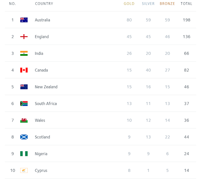Sort by the GOLD column header
203x180 pixels.
(x=129, y=4)
